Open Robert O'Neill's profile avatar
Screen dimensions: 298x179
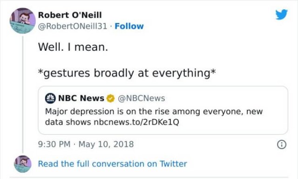click(x=23, y=21)
